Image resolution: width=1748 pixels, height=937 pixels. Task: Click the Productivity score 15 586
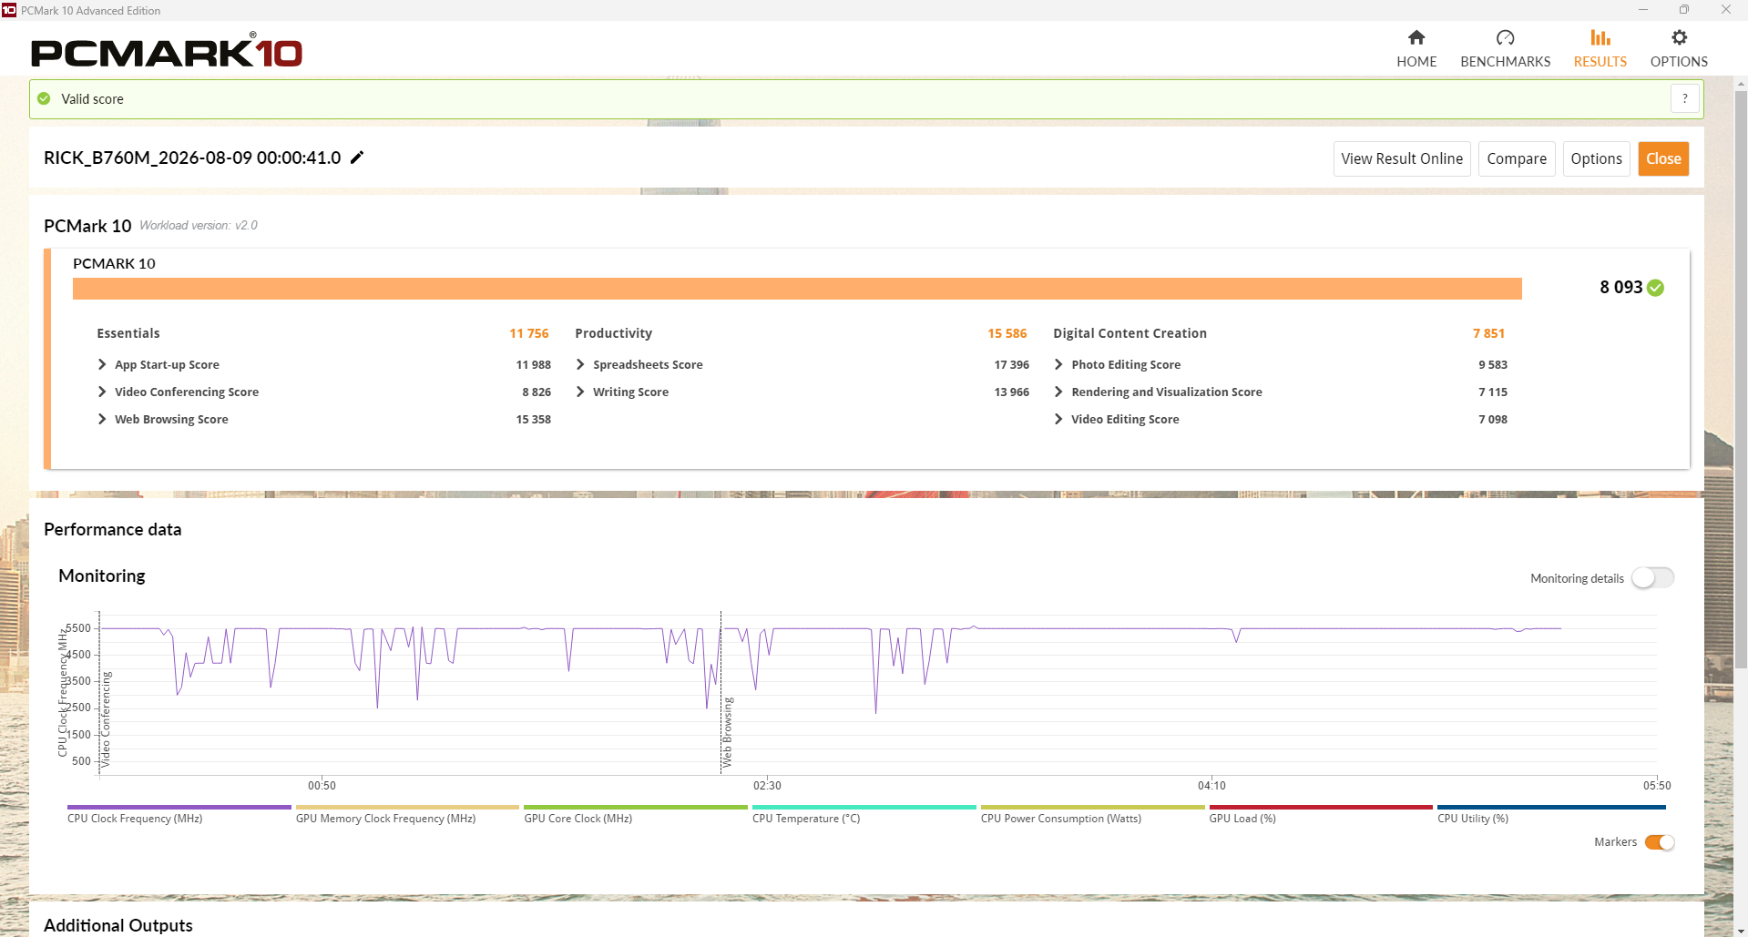click(1007, 333)
